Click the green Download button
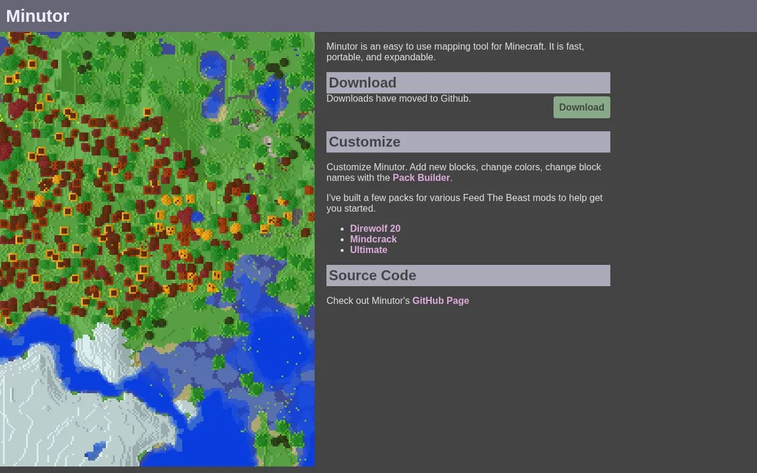 pos(581,107)
